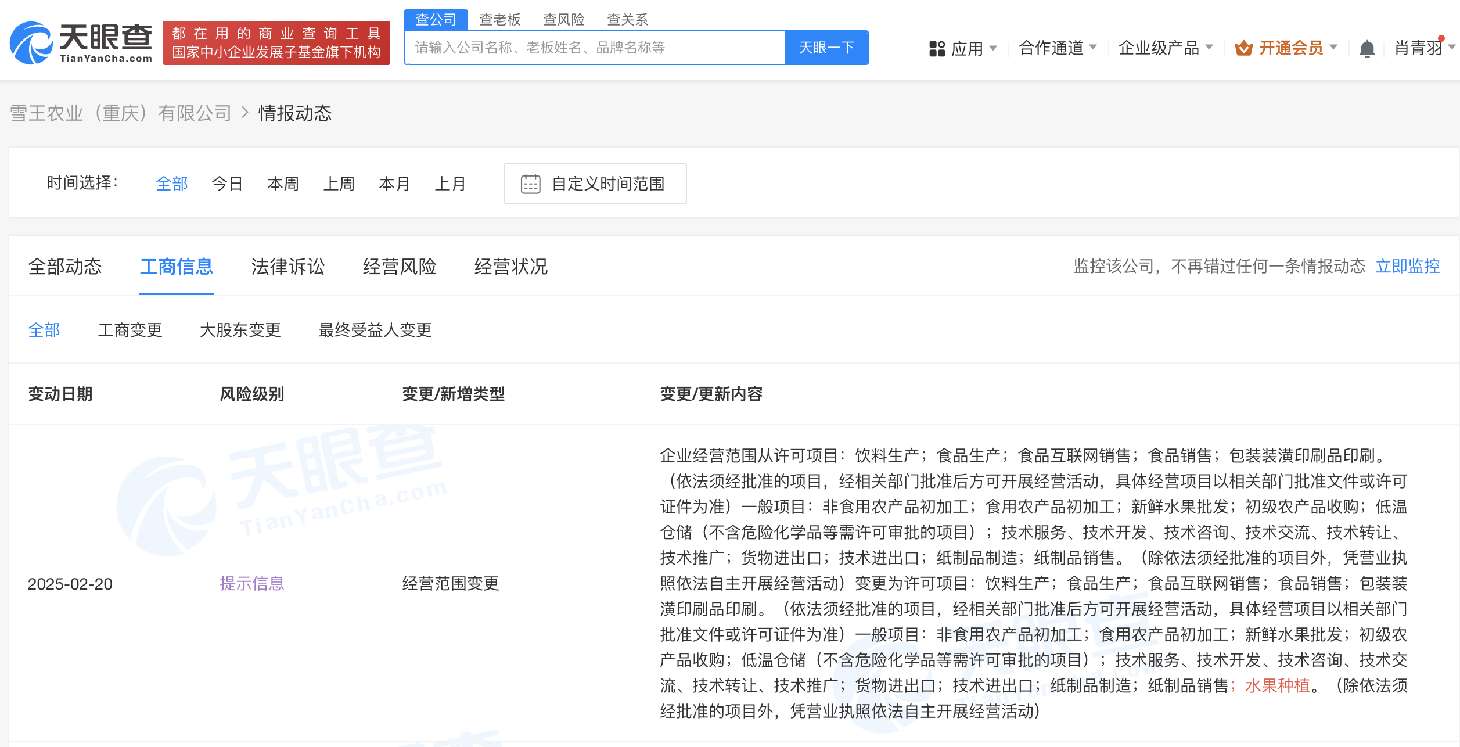Image resolution: width=1460 pixels, height=747 pixels.
Task: Click the 立即监控 link
Action: (x=1407, y=267)
